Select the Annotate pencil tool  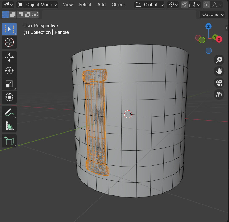(9, 112)
